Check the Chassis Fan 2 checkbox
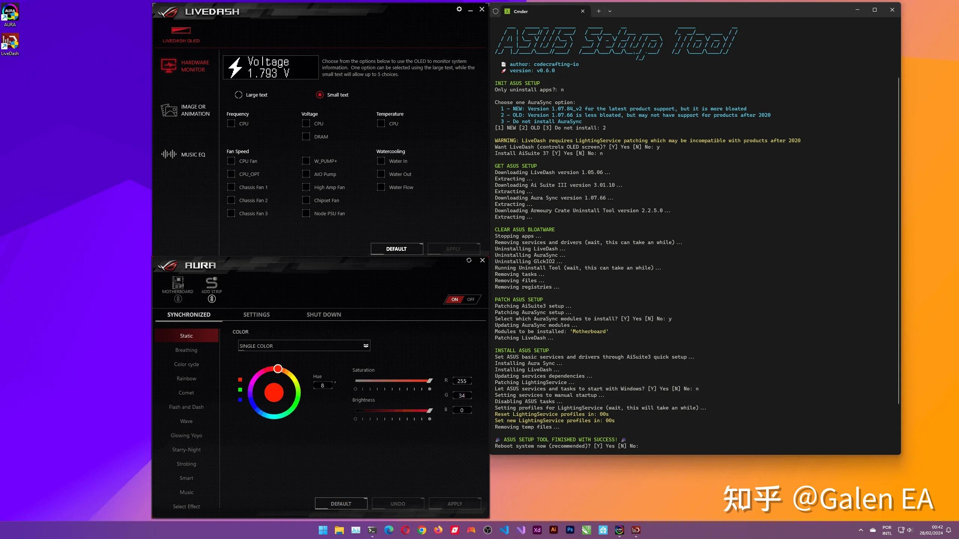This screenshot has width=959, height=539. coord(231,200)
